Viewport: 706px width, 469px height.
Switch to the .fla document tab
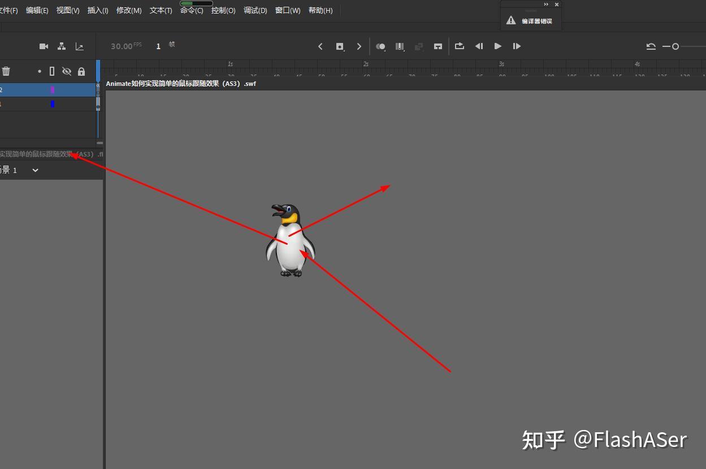(x=51, y=154)
